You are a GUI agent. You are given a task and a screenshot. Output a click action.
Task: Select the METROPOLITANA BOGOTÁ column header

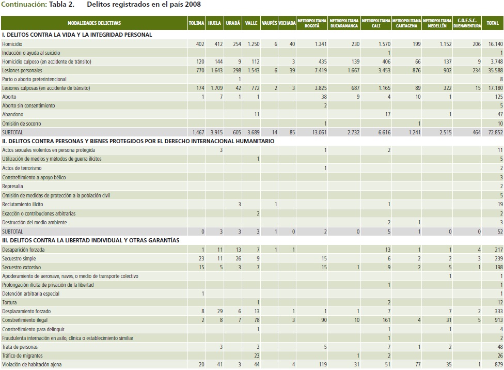pos(312,23)
